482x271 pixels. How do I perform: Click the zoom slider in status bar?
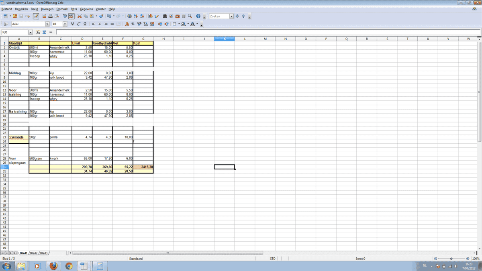pos(451,259)
